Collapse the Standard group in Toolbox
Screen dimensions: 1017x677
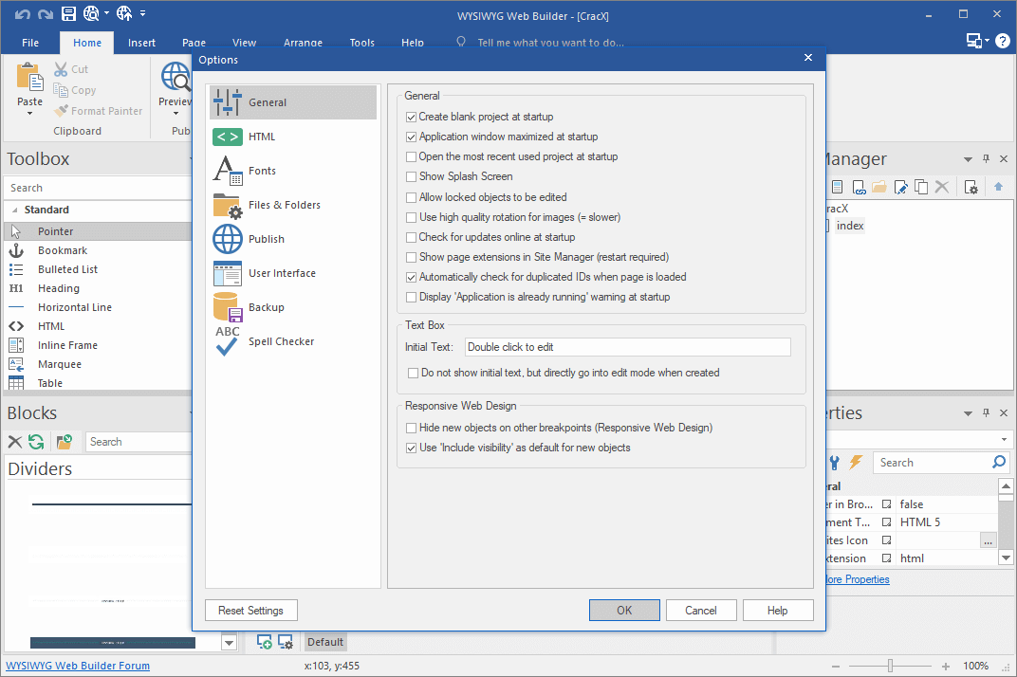[x=14, y=210]
